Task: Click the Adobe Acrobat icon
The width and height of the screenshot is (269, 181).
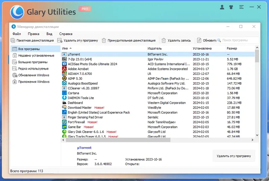Action: (x=64, y=69)
